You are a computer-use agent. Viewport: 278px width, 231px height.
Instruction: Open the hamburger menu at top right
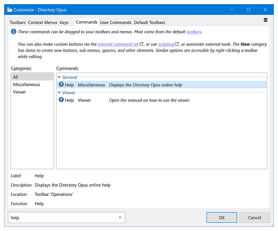coord(266,20)
